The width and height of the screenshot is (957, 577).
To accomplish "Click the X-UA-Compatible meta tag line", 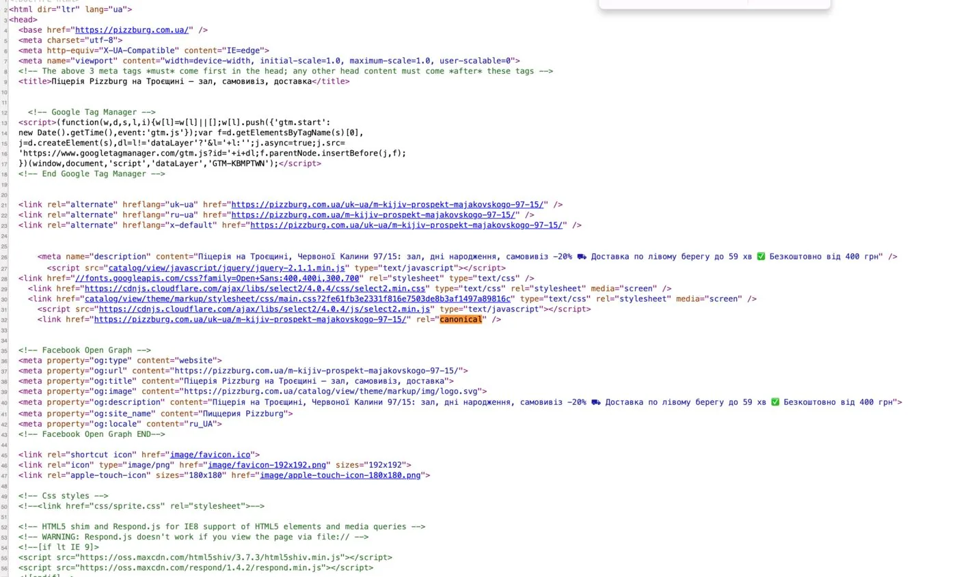I will pyautogui.click(x=144, y=51).
